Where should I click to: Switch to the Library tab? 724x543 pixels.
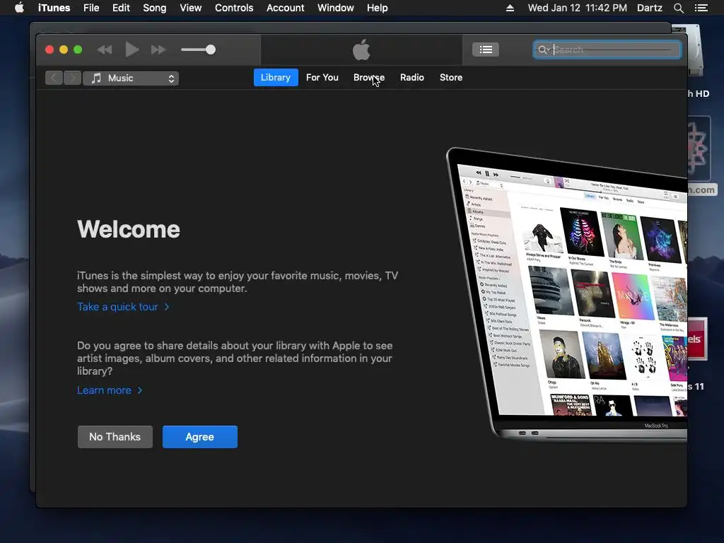(x=276, y=78)
